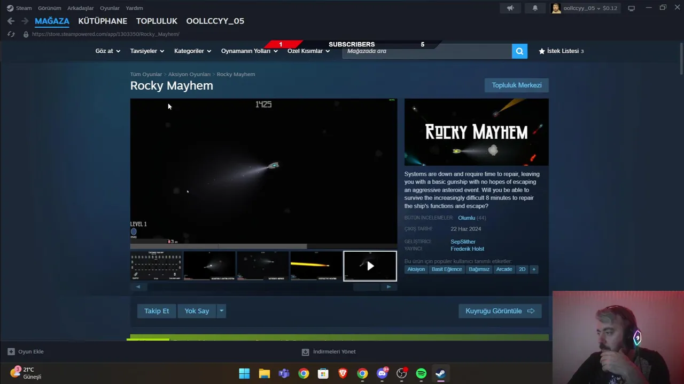Image resolution: width=684 pixels, height=384 pixels.
Task: Open the dropdown arrow next to Yok Say
Action: 221,311
